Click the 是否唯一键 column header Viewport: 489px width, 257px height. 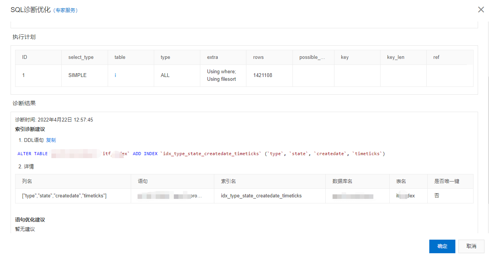(447, 181)
